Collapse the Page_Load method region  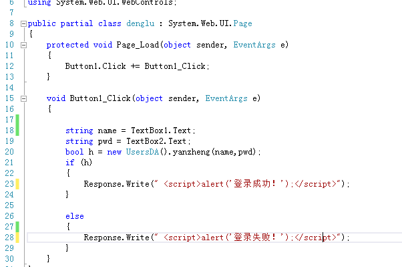(23, 46)
